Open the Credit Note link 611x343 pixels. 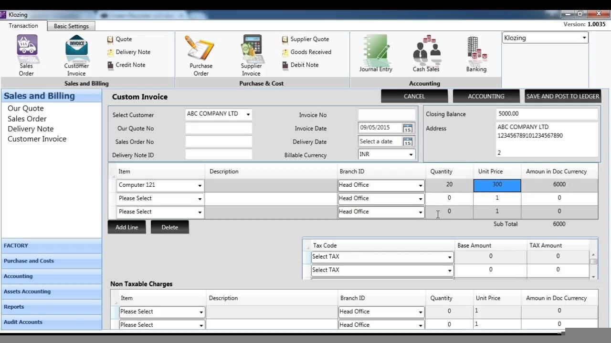pos(130,65)
